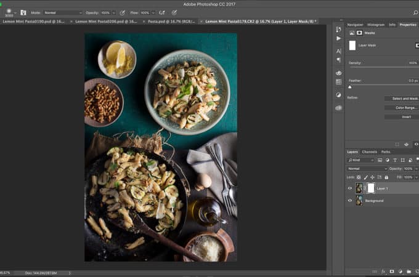The width and height of the screenshot is (419, 277).
Task: Toggle mask enable eye icon in Properties
Action: (x=417, y=145)
